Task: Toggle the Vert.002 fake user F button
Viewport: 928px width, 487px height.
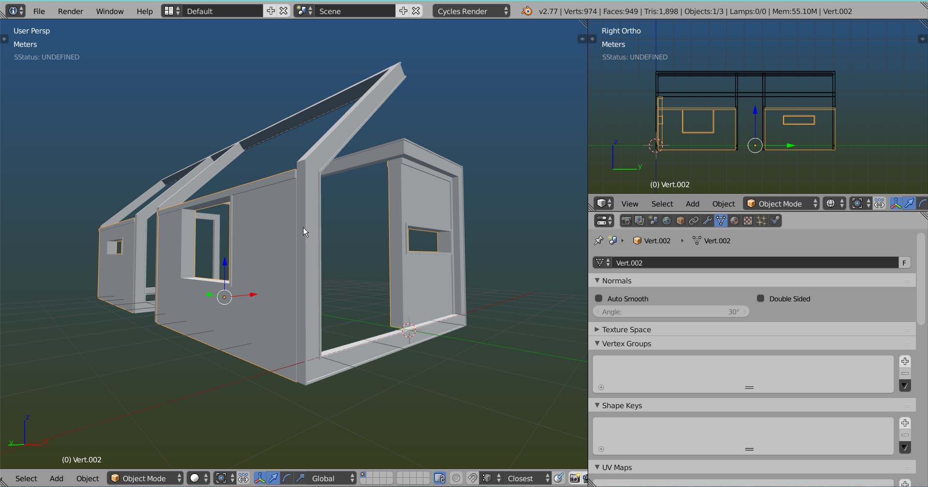Action: [904, 263]
